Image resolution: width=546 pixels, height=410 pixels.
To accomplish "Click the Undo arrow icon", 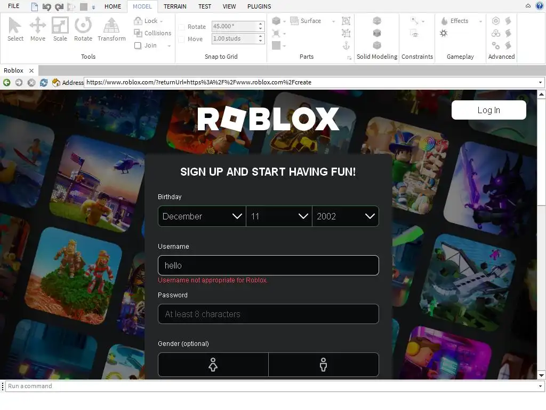I will pyautogui.click(x=47, y=6).
